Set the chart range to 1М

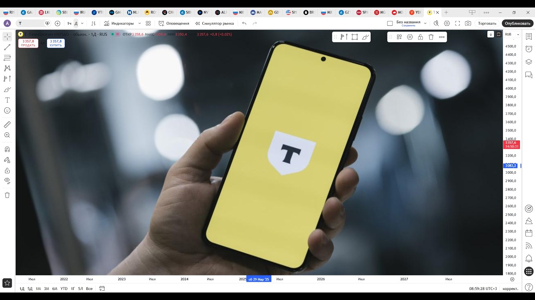38,289
